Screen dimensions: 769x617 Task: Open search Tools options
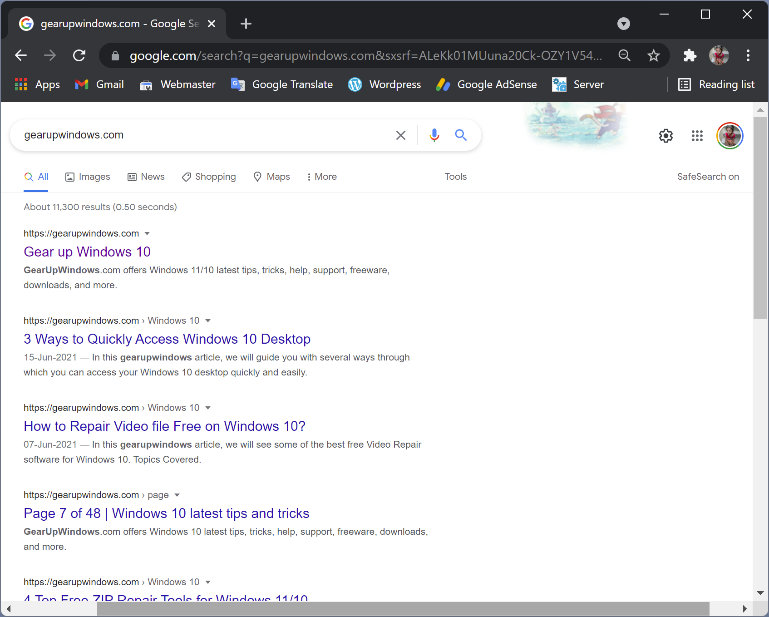coord(456,177)
